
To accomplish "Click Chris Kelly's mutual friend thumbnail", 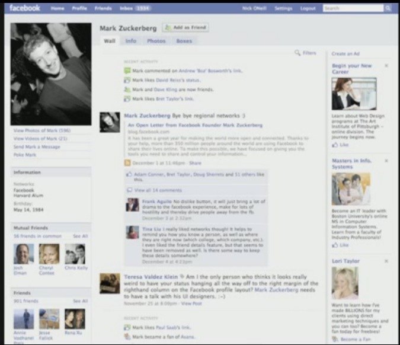I will click(x=75, y=254).
